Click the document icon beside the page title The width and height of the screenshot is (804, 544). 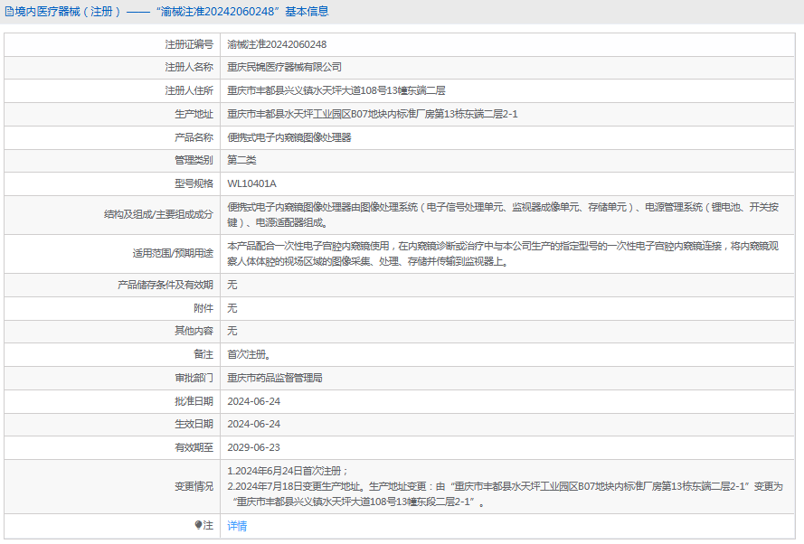[9, 12]
